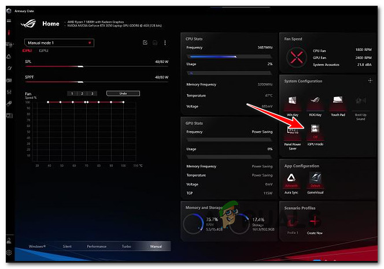Click the Armoury Crate title bar icon
384x269 pixels.
(x=9, y=11)
